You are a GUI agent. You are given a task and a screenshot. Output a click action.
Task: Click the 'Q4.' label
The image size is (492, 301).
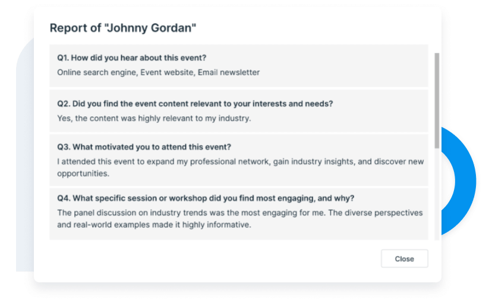pyautogui.click(x=64, y=198)
